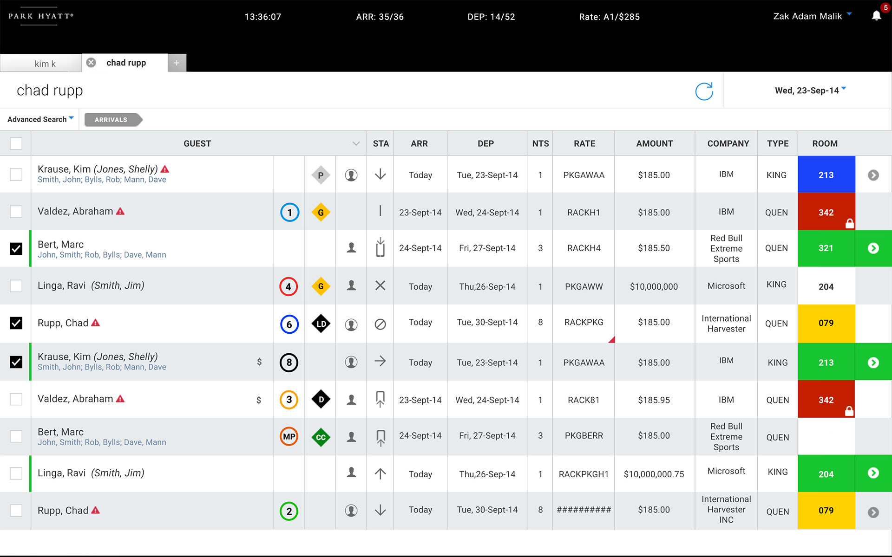892x557 pixels.
Task: Click the orange MP circle badge
Action: tap(289, 436)
